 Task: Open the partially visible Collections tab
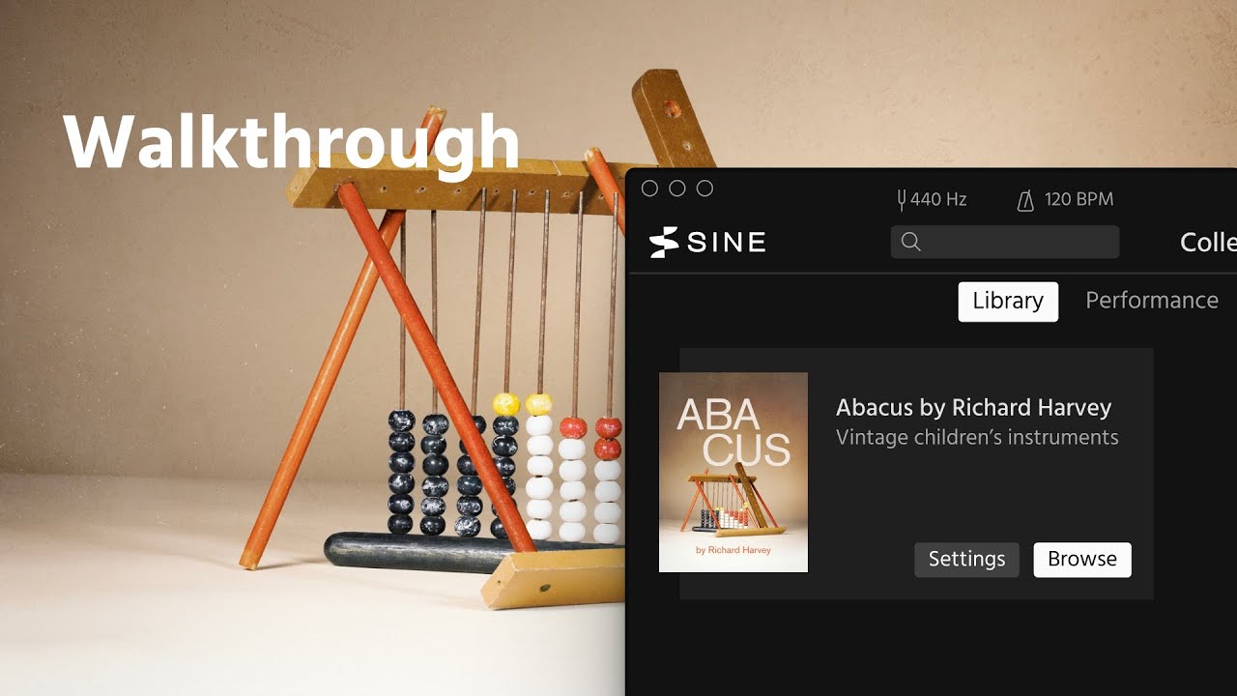tap(1208, 242)
